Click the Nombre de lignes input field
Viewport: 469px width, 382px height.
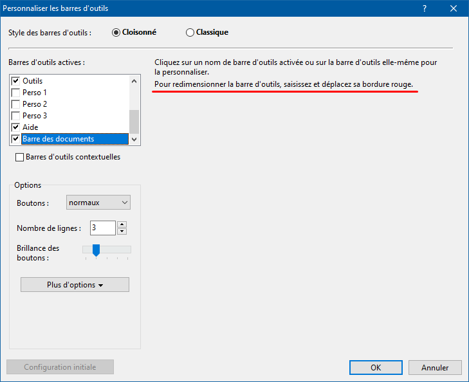[x=102, y=228]
